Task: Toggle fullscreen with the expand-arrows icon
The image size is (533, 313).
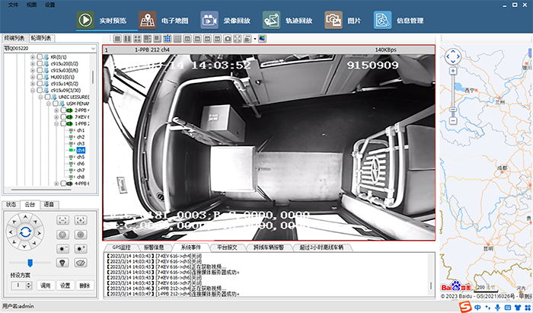Action: pos(238,39)
